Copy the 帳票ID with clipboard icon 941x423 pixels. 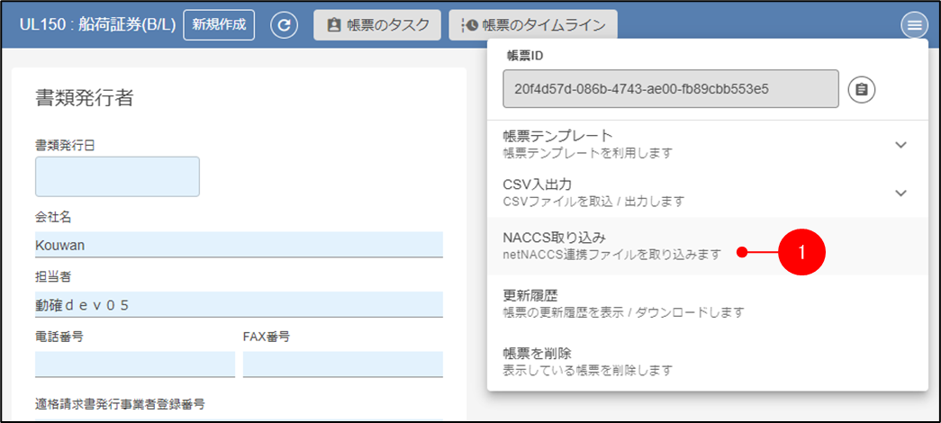coord(862,89)
